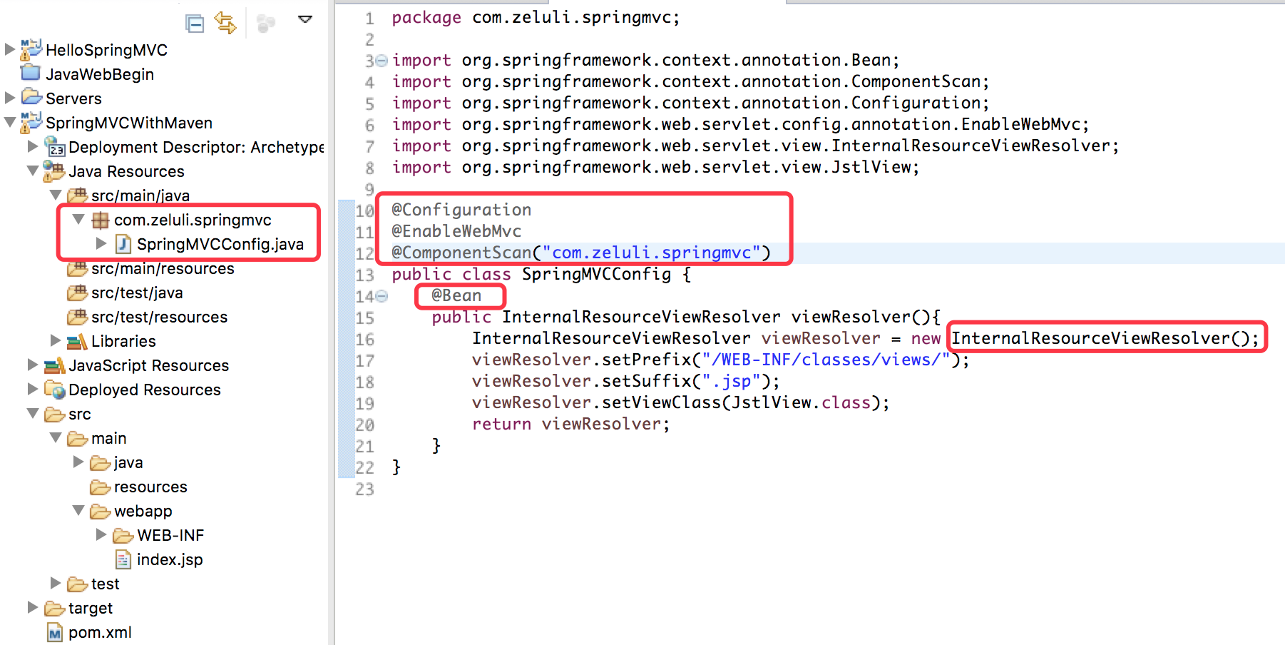
Task: Toggle Link with Editor icon
Action: tap(225, 23)
